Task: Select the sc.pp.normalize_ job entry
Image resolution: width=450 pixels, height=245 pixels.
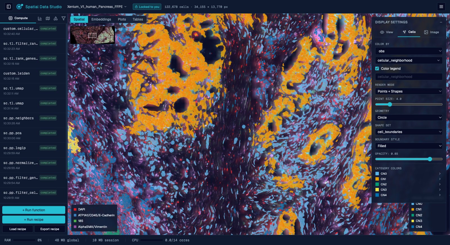Action: click(x=33, y=165)
